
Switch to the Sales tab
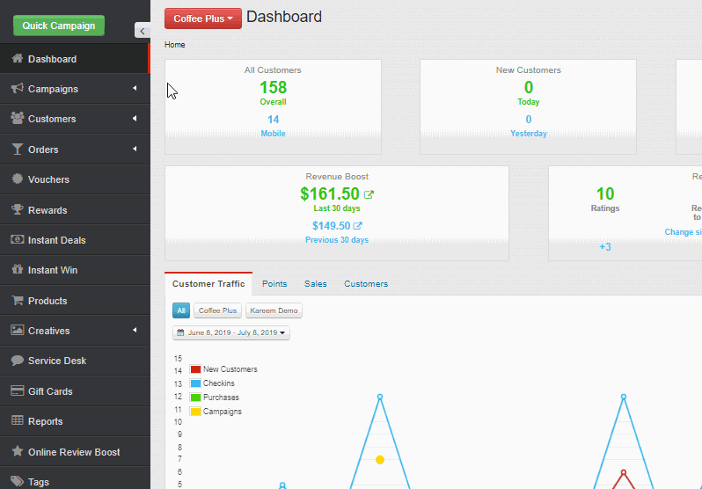[315, 284]
